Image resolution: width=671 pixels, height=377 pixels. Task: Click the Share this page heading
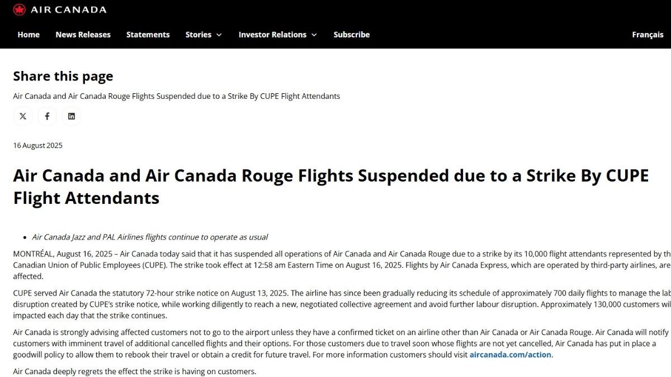click(x=63, y=76)
